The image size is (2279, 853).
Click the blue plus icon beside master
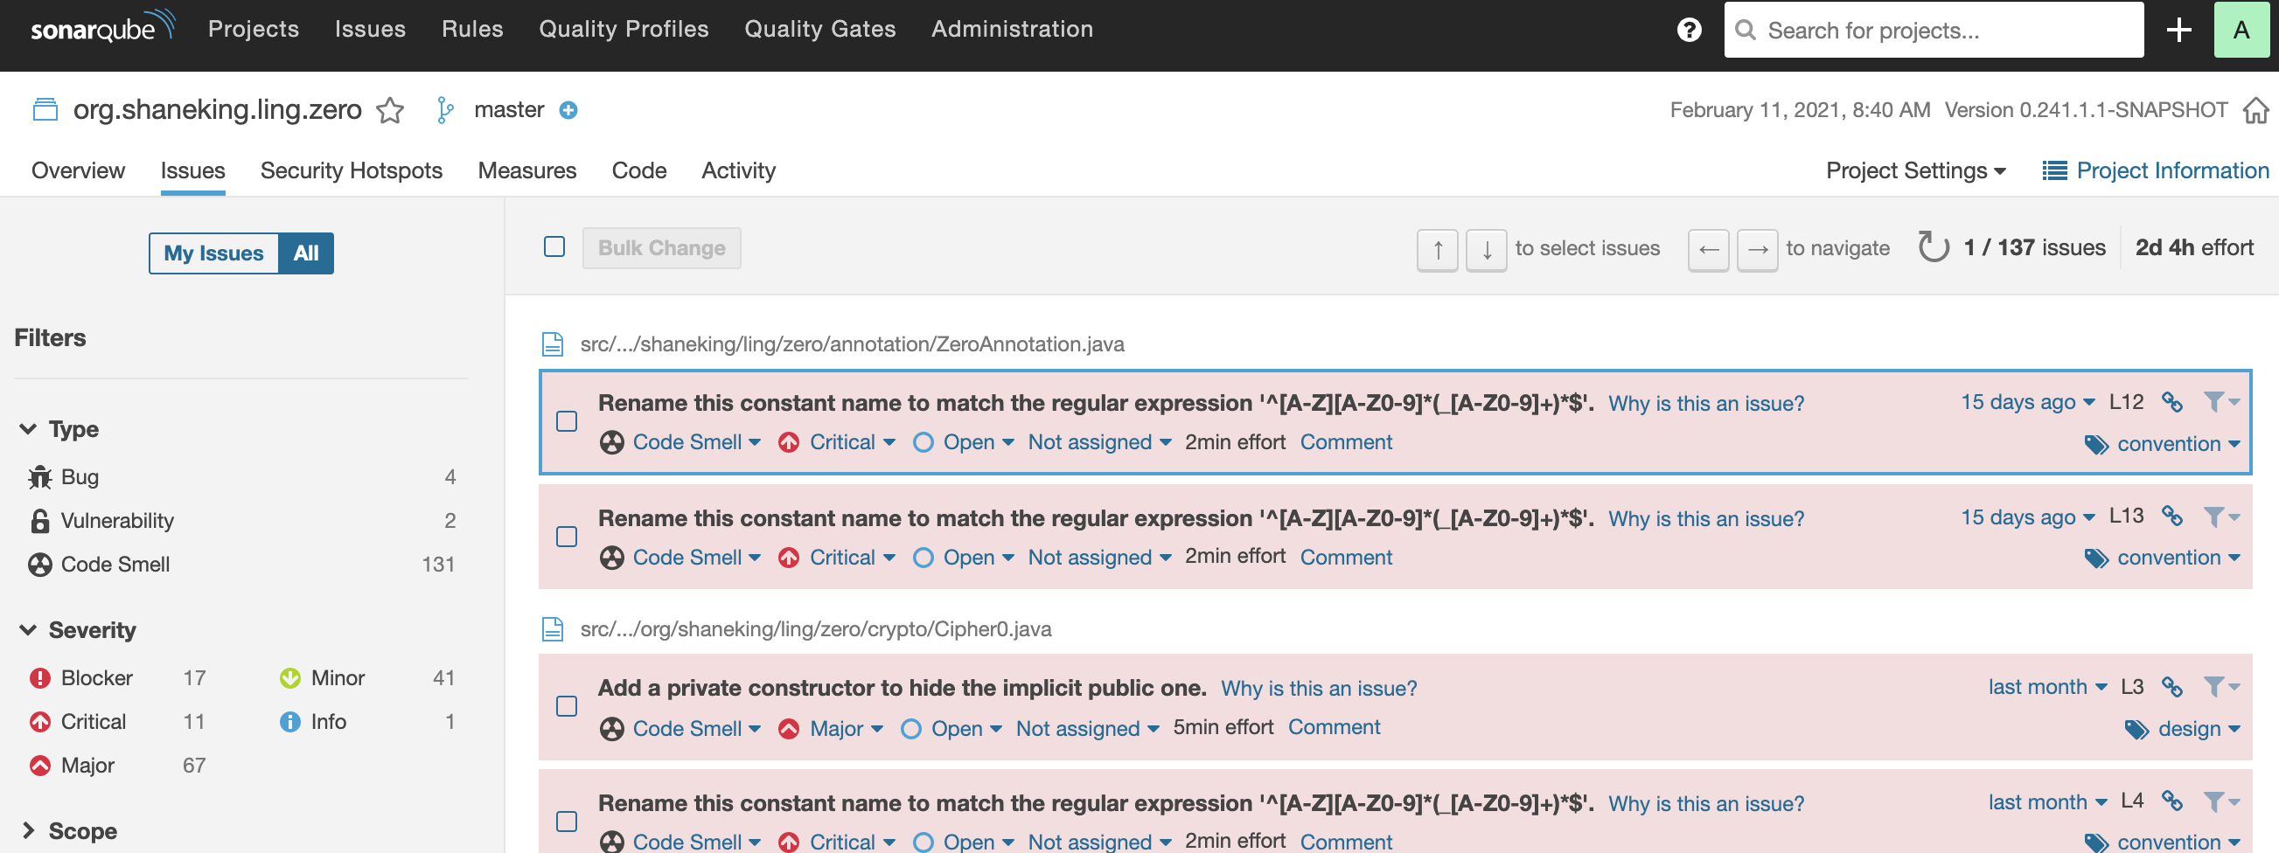point(568,109)
